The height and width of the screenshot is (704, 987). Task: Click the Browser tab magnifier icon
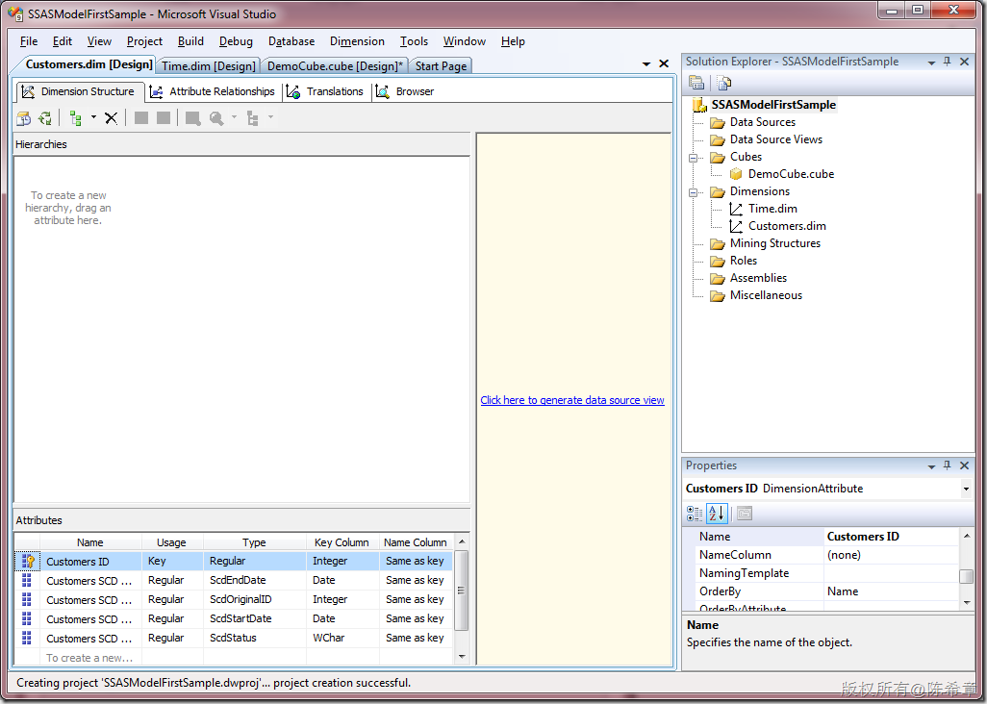click(x=382, y=92)
